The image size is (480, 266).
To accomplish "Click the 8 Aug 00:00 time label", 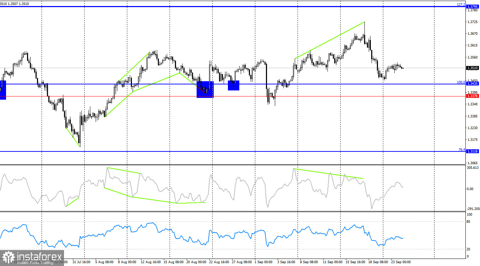I will pyautogui.click(x=127, y=262).
